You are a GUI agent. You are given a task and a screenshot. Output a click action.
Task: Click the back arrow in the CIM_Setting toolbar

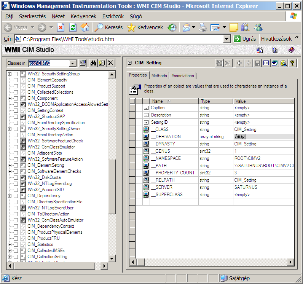(240, 63)
